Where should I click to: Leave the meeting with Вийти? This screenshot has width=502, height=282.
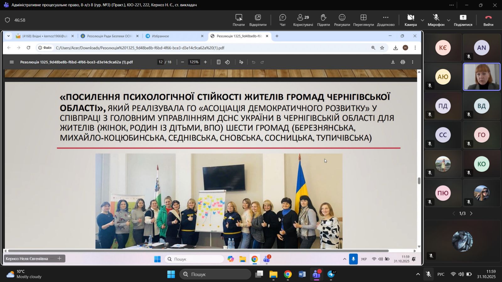[488, 20]
